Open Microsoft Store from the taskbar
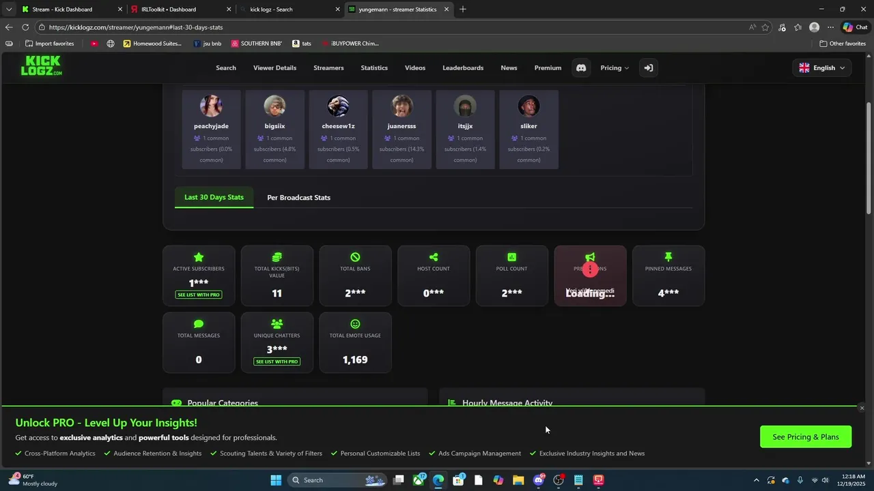The width and height of the screenshot is (874, 491). point(459,480)
